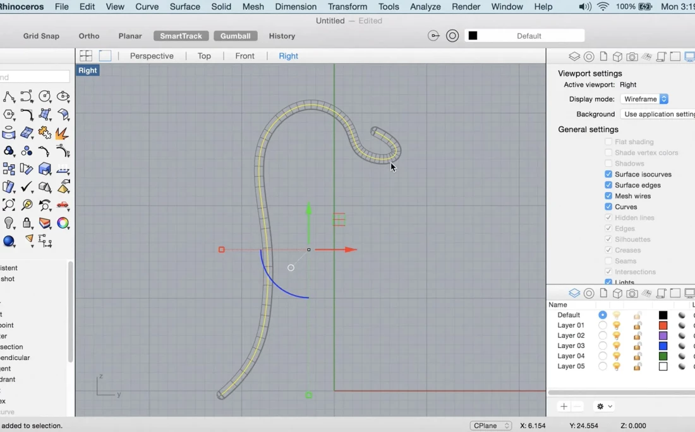
Task: Open the Display mode Wireframe dropdown
Action: 644,99
